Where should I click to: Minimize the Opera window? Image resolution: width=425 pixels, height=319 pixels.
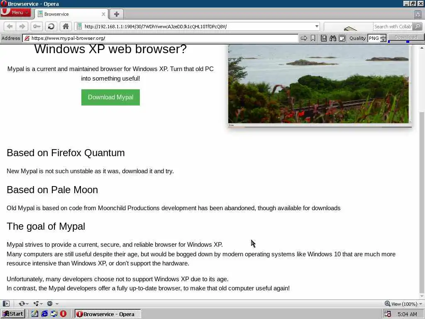pyautogui.click(x=406, y=3)
